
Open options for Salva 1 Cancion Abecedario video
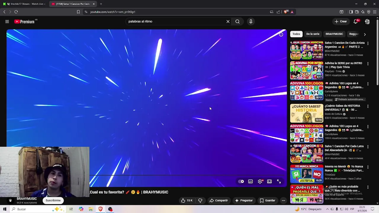(x=368, y=147)
